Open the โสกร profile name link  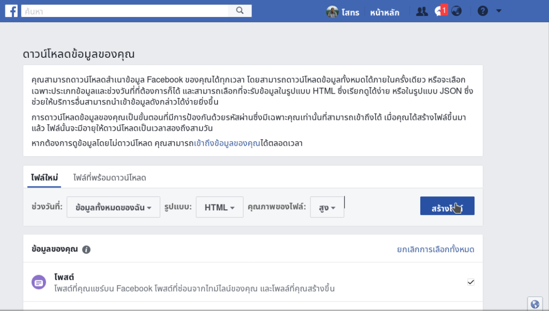(x=350, y=13)
